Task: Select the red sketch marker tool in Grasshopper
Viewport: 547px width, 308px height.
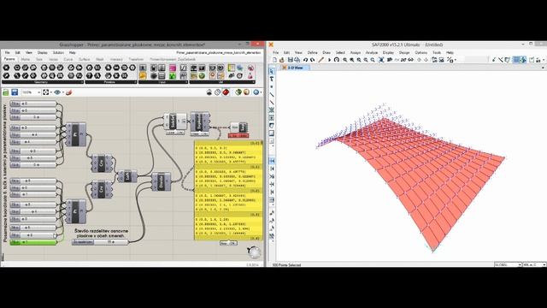Action: 68,92
